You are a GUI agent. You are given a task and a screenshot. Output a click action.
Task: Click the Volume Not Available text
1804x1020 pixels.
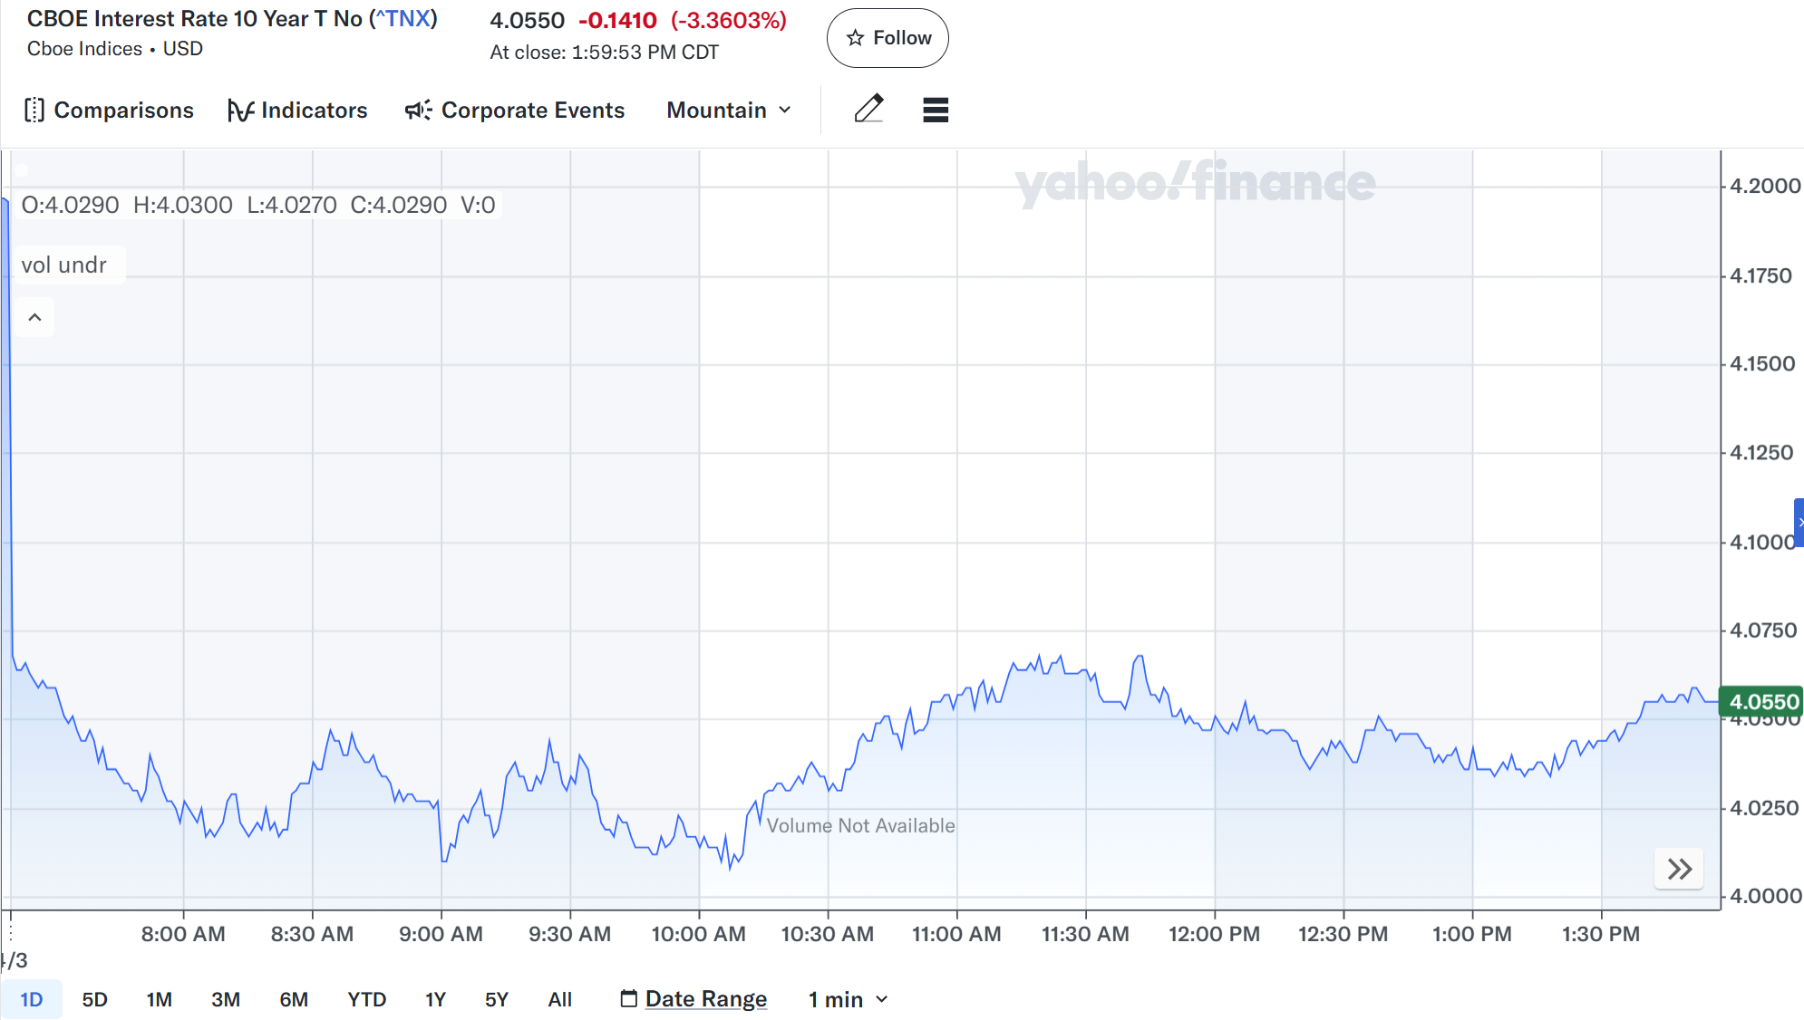[860, 825]
